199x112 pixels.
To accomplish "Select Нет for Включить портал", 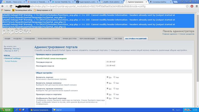I will [114, 77].
